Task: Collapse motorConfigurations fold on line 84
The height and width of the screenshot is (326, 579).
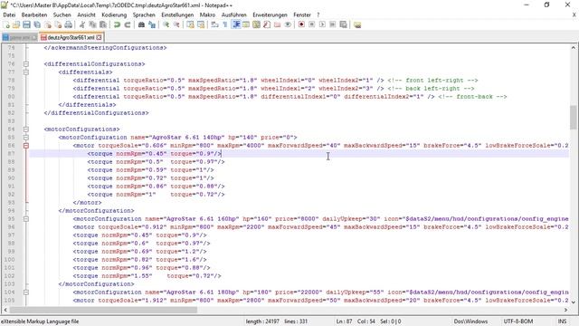Action: [x=26, y=129]
